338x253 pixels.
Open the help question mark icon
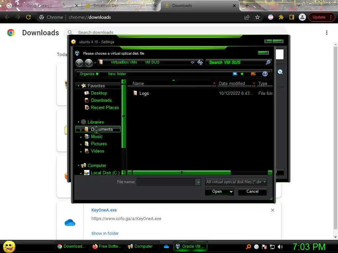[265, 74]
